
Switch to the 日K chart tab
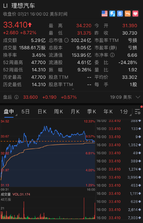42,112
